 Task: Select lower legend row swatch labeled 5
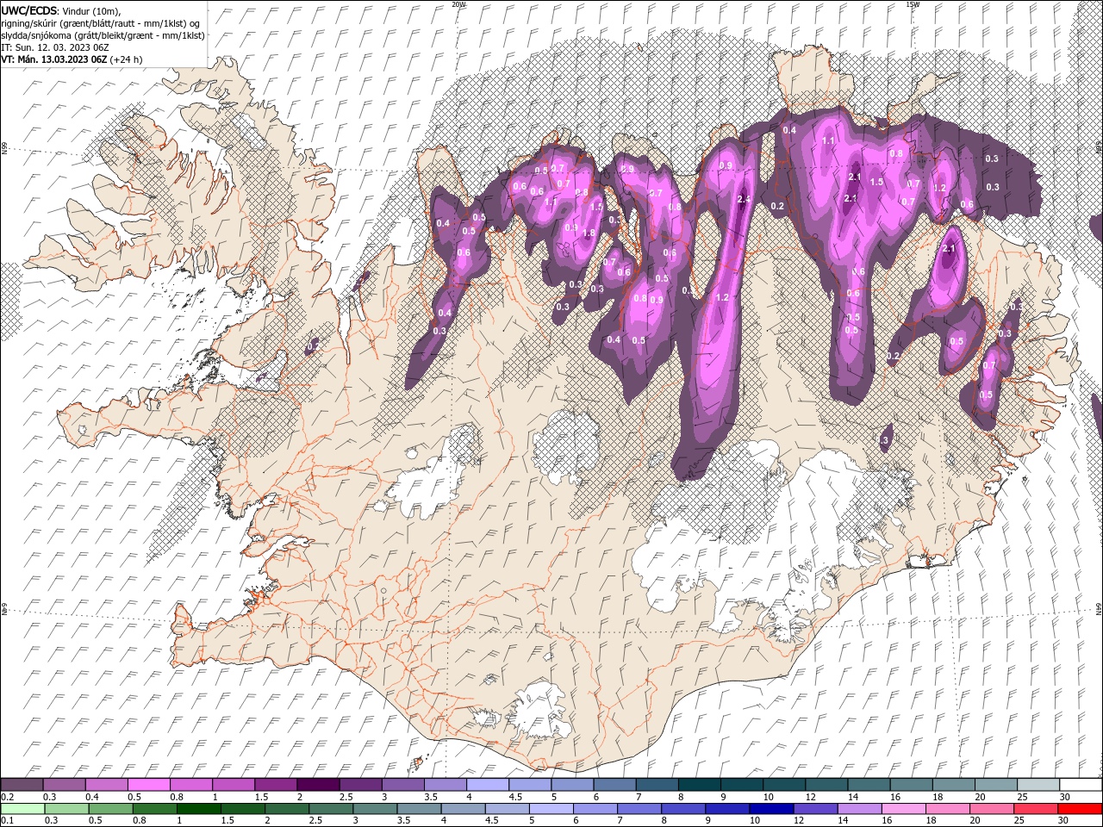tap(551, 809)
